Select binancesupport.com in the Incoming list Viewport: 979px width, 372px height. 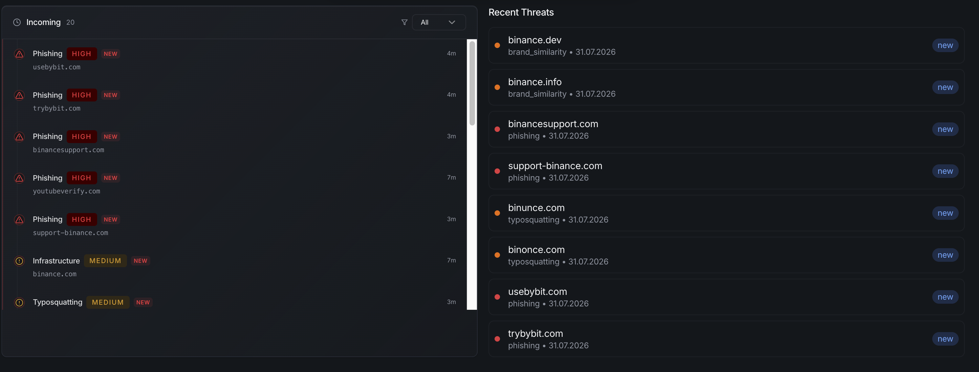[x=68, y=150]
